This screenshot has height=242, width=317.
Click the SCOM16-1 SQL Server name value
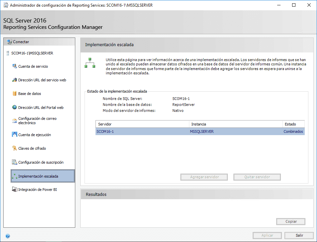181,99
